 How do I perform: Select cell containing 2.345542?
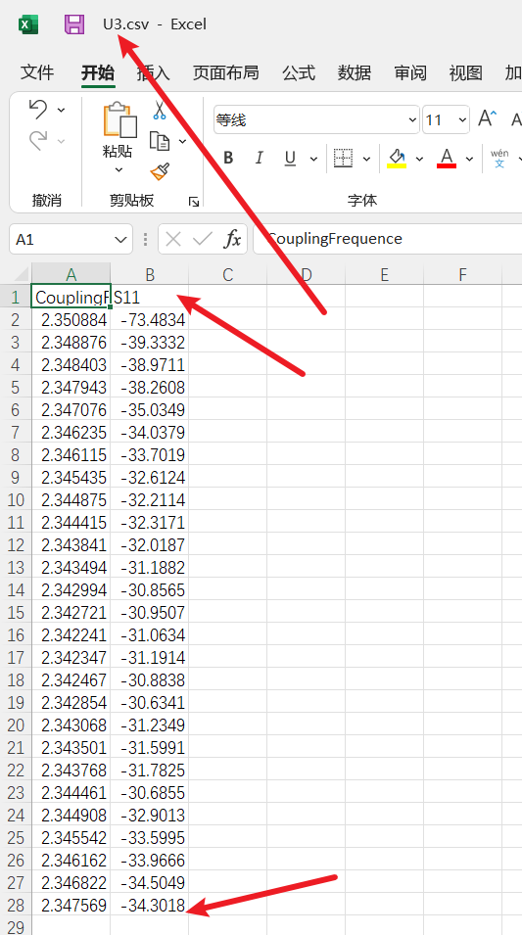(71, 838)
